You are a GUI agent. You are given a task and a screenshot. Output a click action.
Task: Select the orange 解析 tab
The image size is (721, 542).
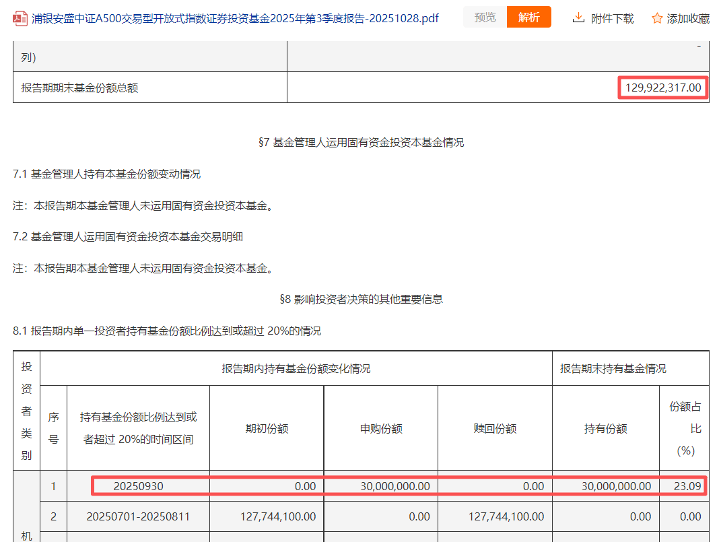[528, 18]
